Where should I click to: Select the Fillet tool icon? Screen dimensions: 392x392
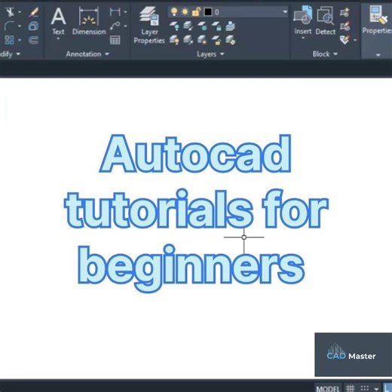[x=10, y=26]
